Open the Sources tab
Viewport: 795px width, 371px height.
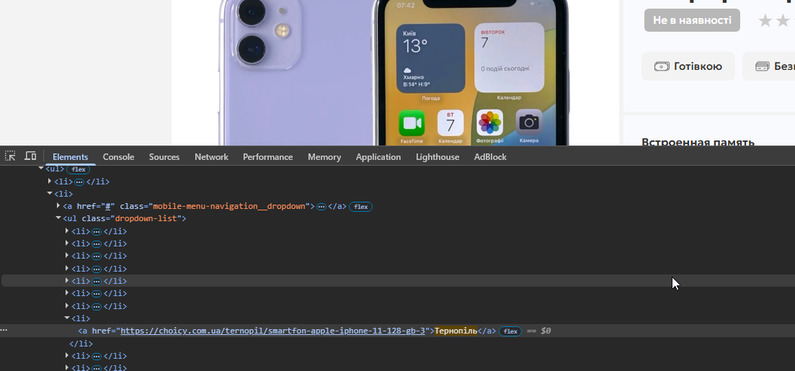coord(164,156)
